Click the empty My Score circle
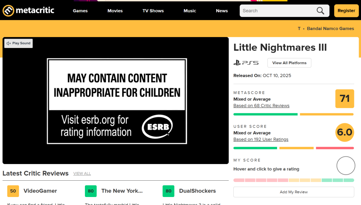Image resolution: width=361 pixels, height=205 pixels. point(346,166)
